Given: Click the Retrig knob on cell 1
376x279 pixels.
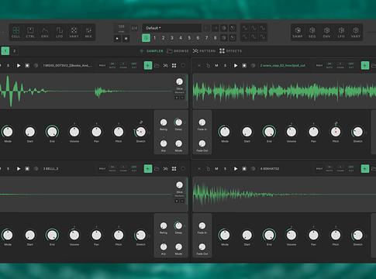Looking at the screenshot, I should [164, 122].
